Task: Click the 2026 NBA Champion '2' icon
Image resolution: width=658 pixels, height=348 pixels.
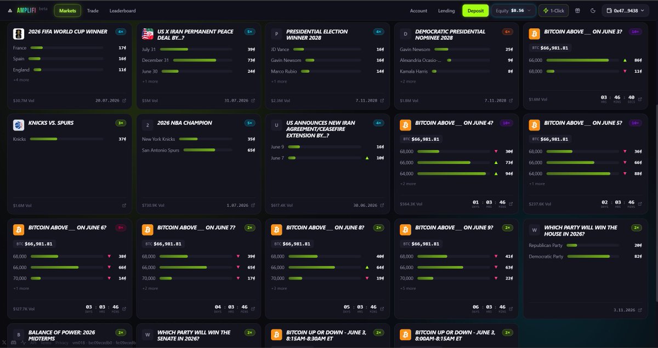Action: (148, 125)
